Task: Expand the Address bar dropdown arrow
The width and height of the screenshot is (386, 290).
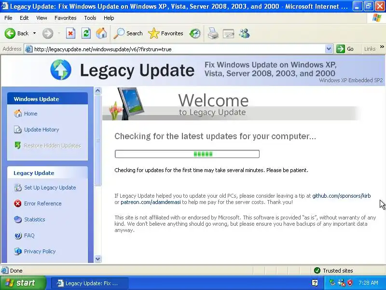Action: pos(329,49)
